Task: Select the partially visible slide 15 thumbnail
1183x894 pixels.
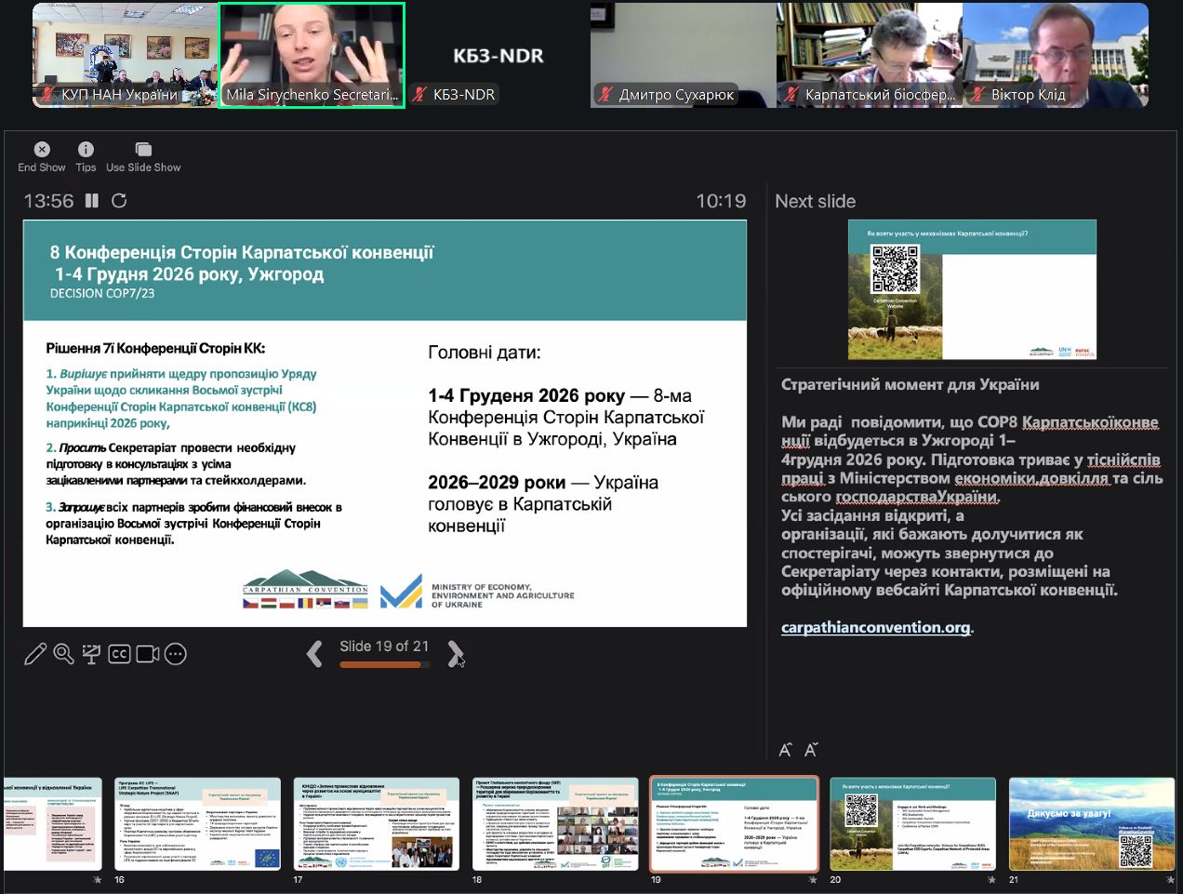Action: click(x=53, y=824)
